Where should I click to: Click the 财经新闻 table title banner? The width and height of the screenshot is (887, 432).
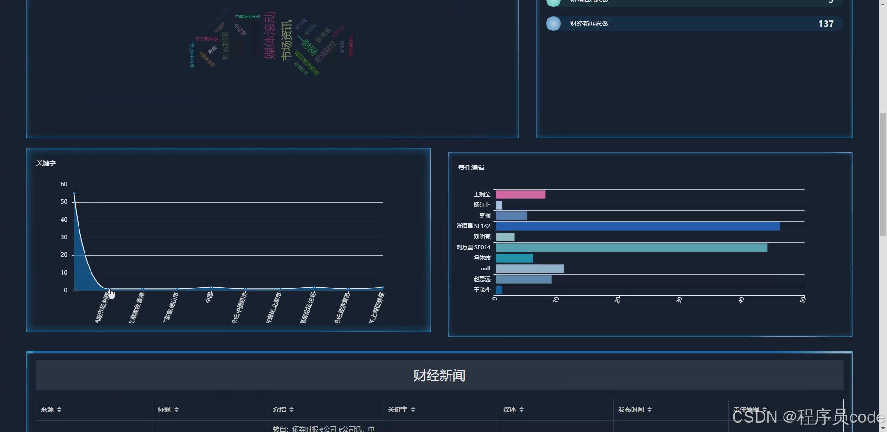click(439, 375)
